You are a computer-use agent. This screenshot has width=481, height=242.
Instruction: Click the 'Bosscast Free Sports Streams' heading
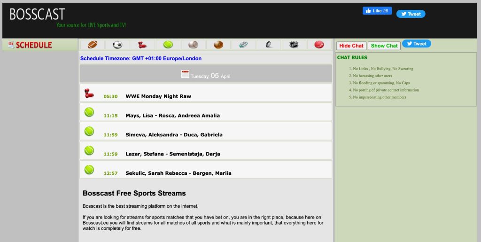134,193
